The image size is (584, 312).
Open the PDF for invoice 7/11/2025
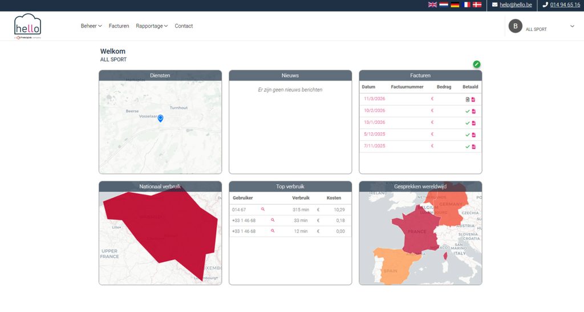pyautogui.click(x=474, y=147)
